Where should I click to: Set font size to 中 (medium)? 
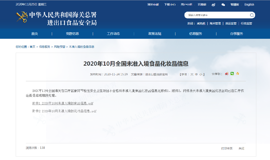click(x=196, y=74)
